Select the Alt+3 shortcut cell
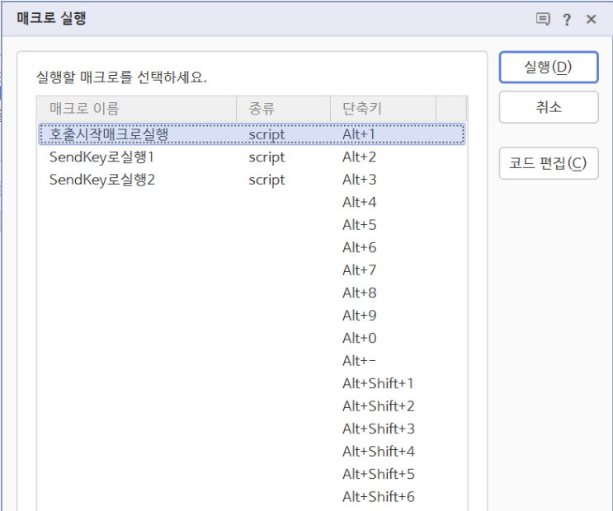The width and height of the screenshot is (613, 511). coord(359,180)
